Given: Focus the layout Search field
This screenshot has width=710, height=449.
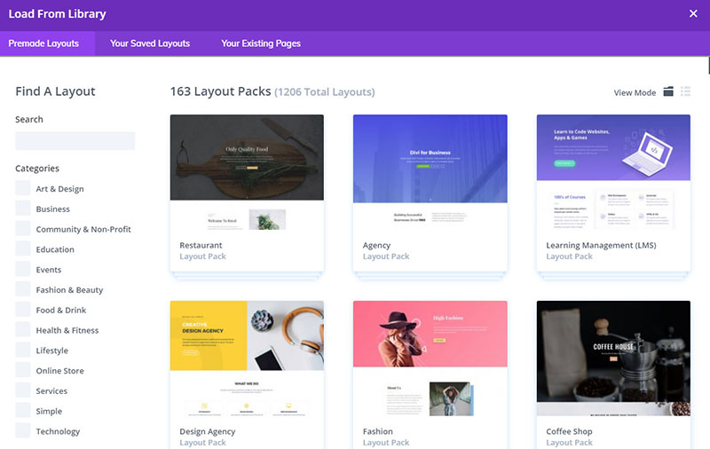Looking at the screenshot, I should click(75, 141).
